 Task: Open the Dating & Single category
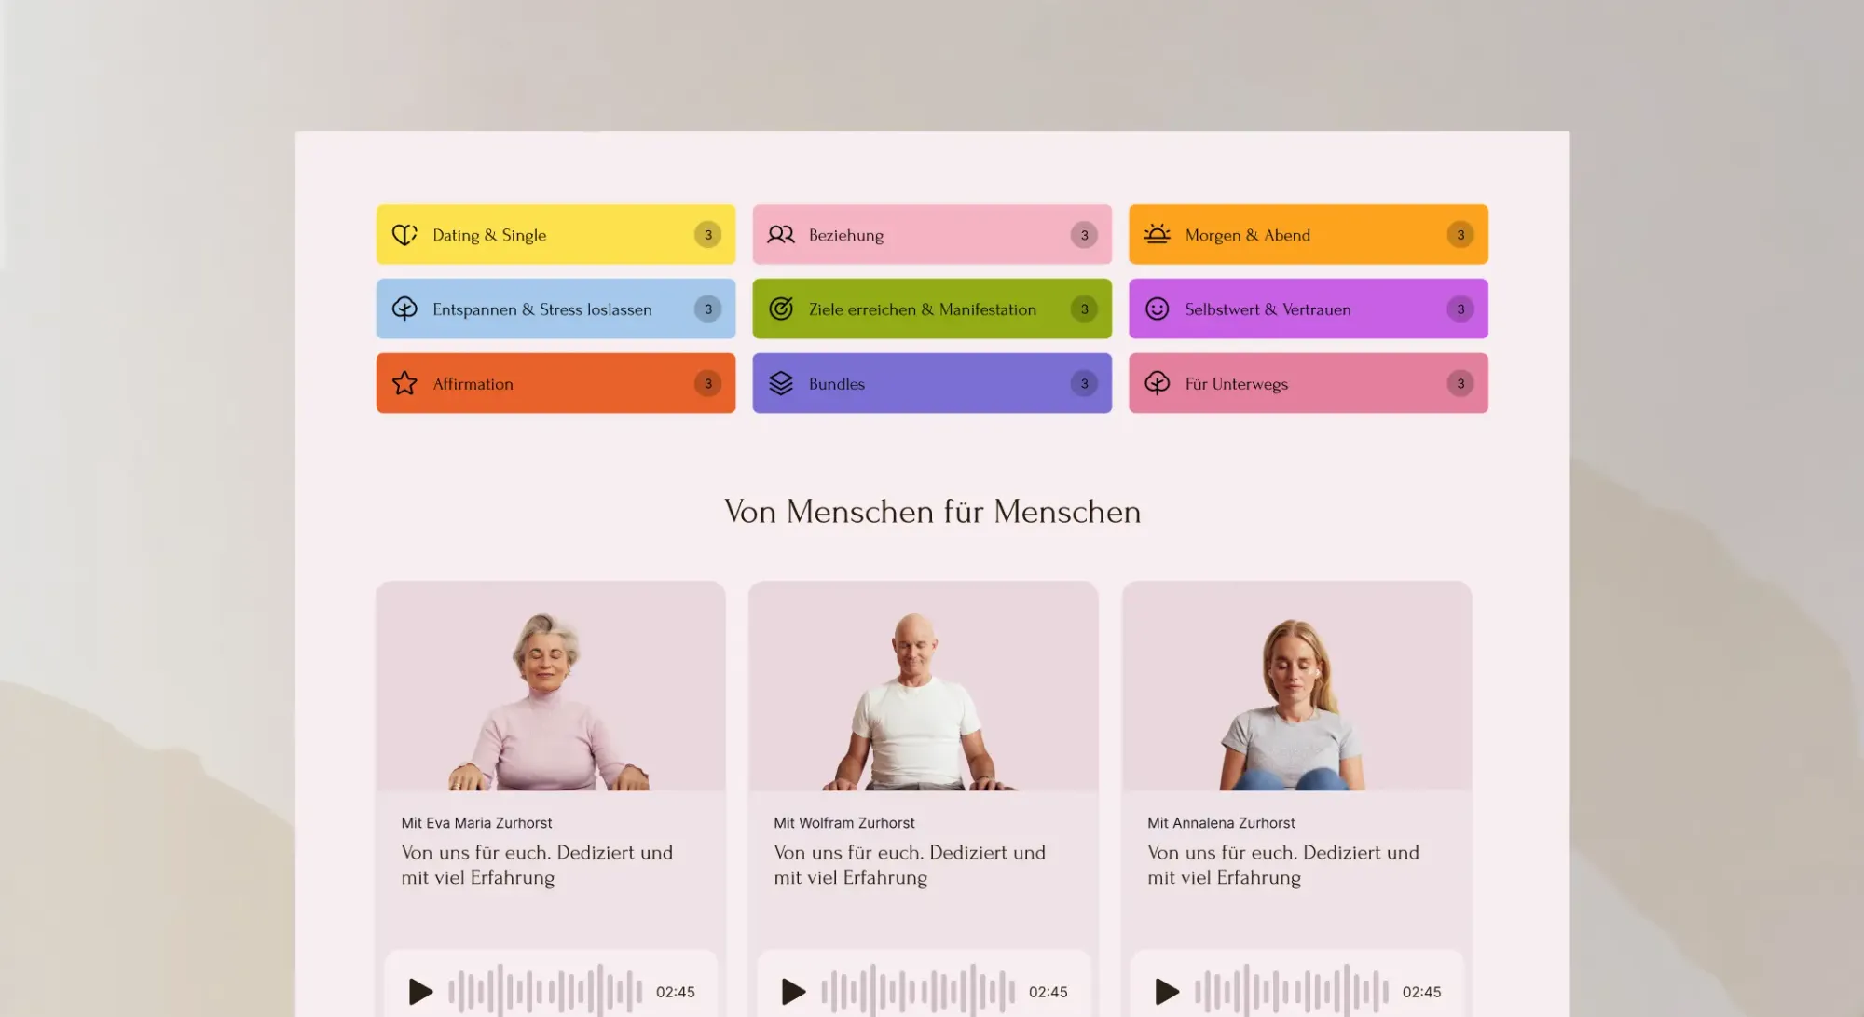pyautogui.click(x=555, y=235)
